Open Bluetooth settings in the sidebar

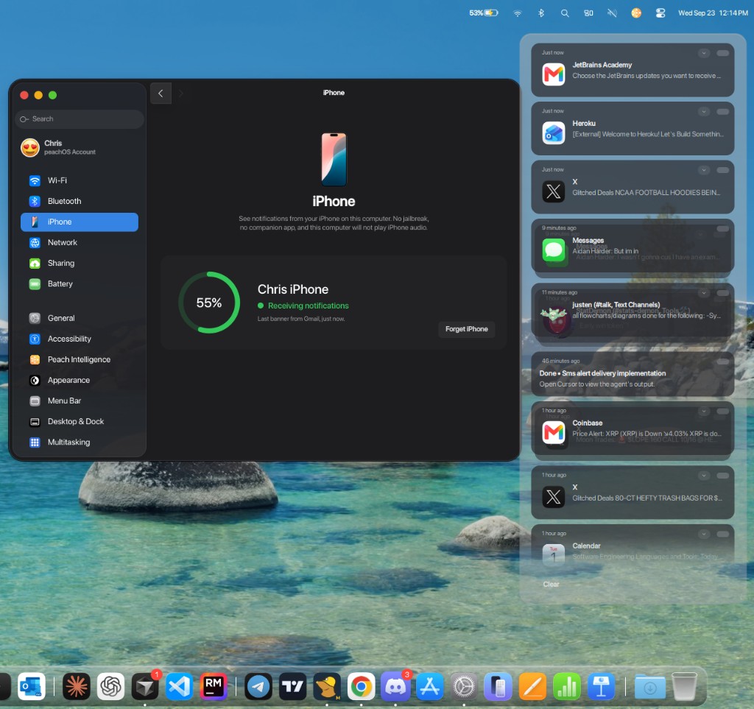pos(80,202)
